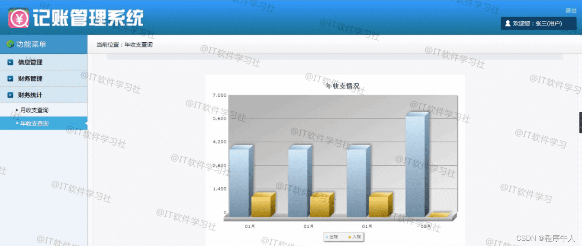Click the flat yellow 05月 bar
Screen dimensions: 582x246
[x=440, y=214]
